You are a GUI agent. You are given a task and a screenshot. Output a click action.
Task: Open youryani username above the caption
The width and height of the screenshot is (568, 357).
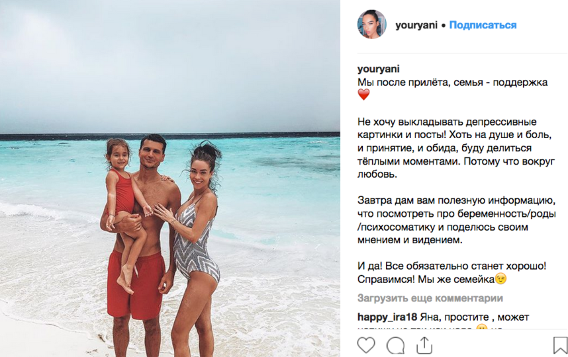[379, 69]
